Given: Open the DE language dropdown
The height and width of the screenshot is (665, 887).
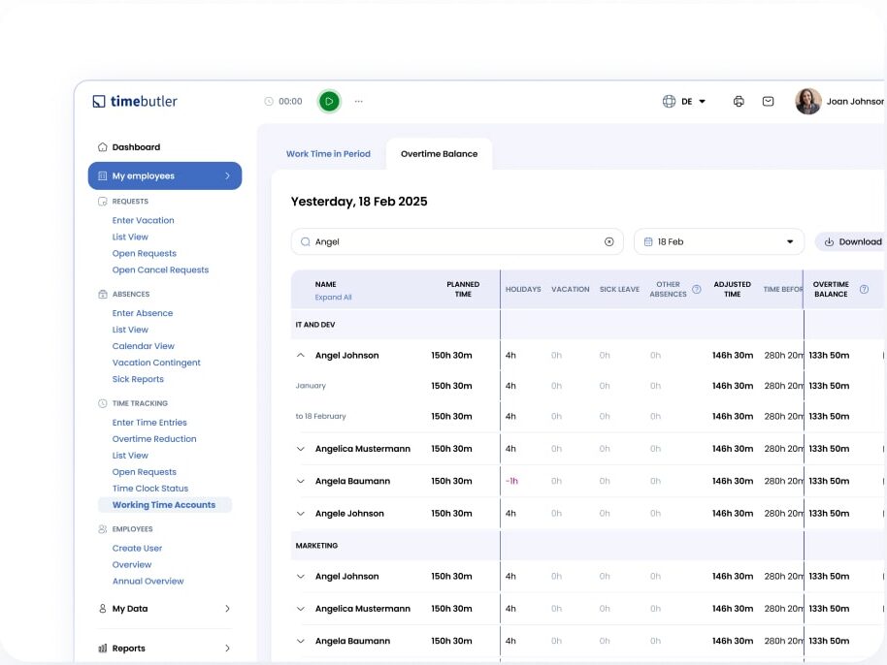Looking at the screenshot, I should coord(693,101).
